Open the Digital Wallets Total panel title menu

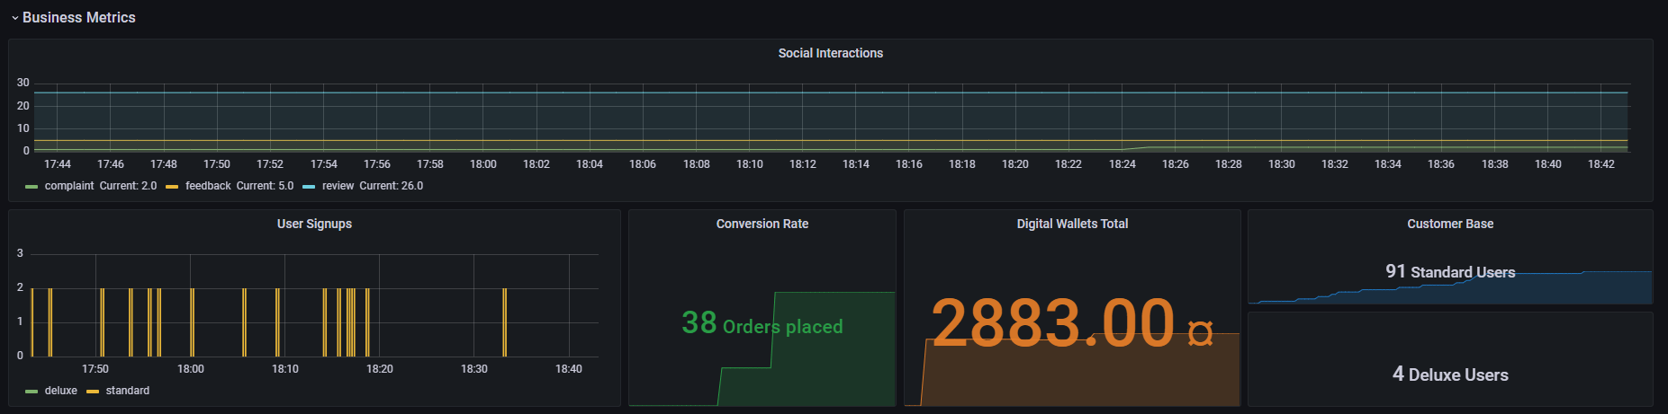pyautogui.click(x=1072, y=224)
